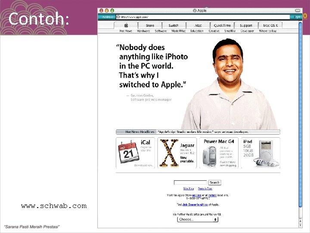The height and width of the screenshot is (233, 310).
Task: Open the Power Mac G4 promo heading
Action: tap(219, 142)
